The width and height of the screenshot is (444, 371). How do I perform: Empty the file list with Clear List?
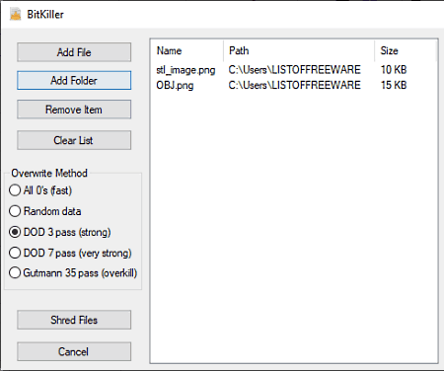tap(74, 140)
